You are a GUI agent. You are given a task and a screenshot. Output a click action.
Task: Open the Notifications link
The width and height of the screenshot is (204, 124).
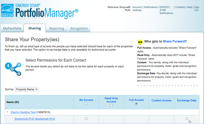[x=151, y=7]
